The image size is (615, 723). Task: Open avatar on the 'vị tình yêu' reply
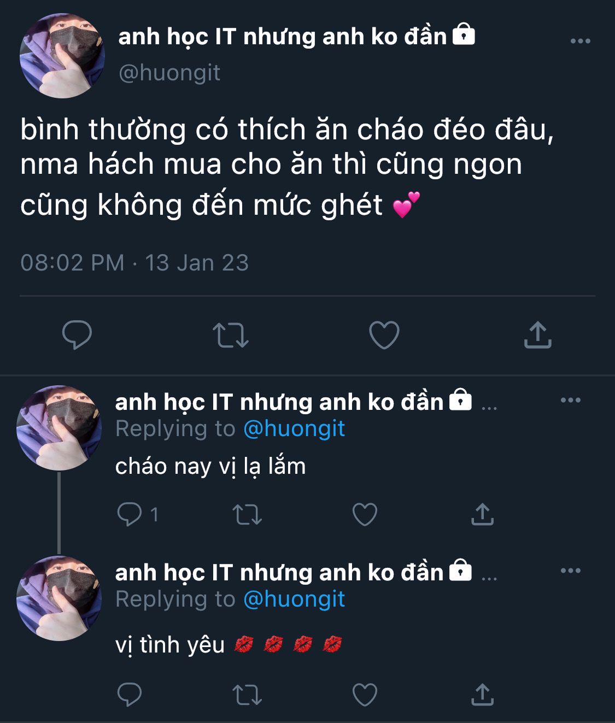[59, 598]
